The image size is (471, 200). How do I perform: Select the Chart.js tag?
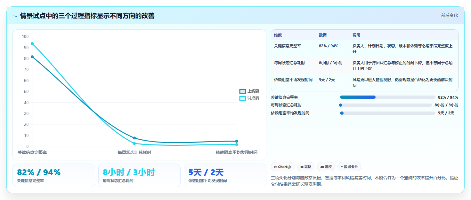[283, 167]
